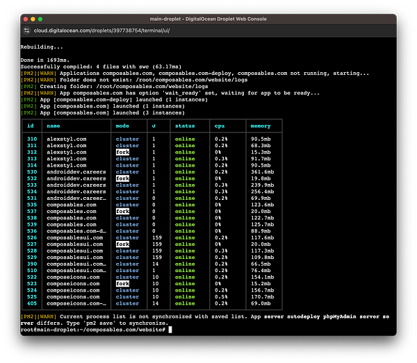Click the site information icon in address bar
The image size is (417, 363).
tap(27, 32)
